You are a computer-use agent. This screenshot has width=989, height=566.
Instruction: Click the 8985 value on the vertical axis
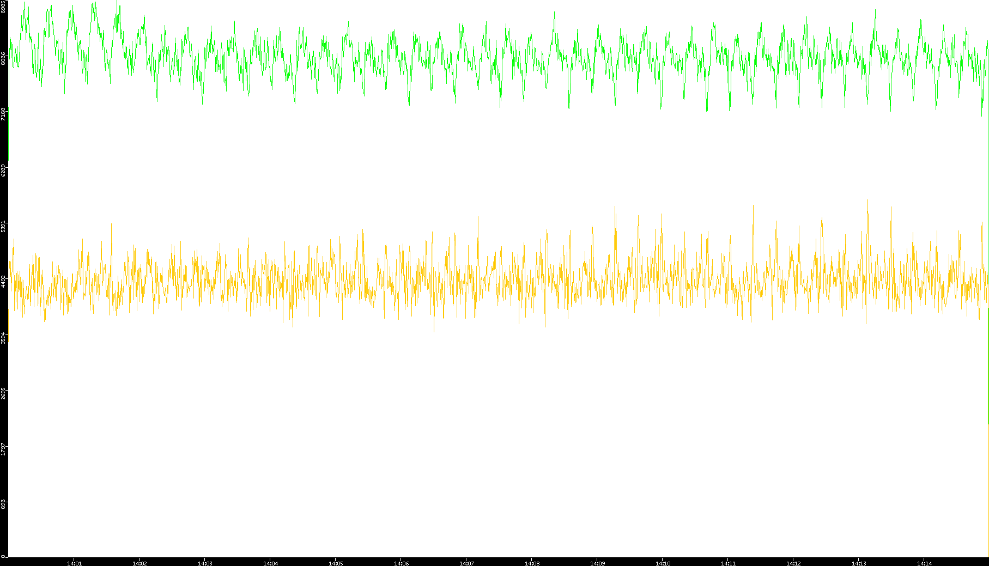pos(3,7)
